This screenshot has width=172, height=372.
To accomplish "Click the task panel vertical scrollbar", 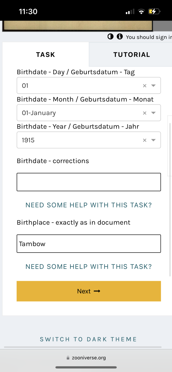I will 170,199.
